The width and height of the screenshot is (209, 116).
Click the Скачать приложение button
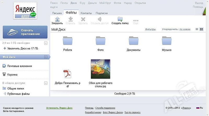coord(25,32)
